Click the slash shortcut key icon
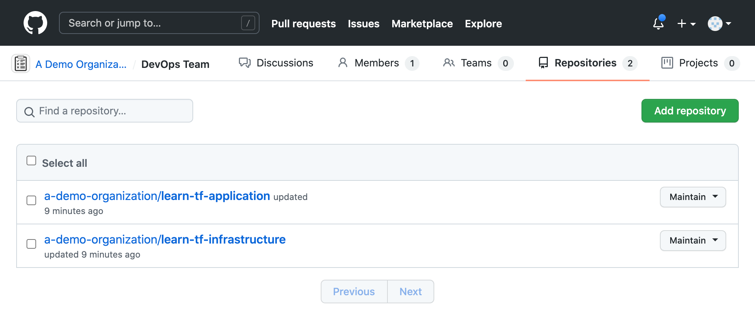 [248, 23]
